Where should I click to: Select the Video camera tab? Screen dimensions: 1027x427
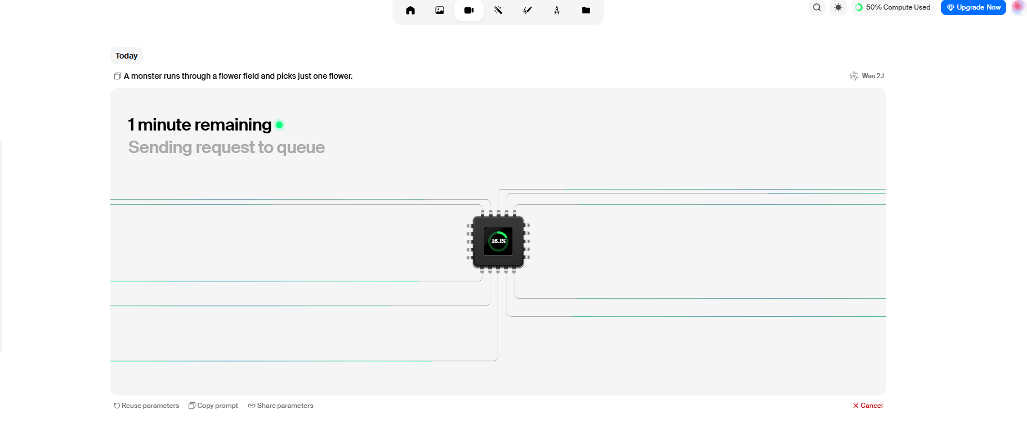tap(469, 10)
